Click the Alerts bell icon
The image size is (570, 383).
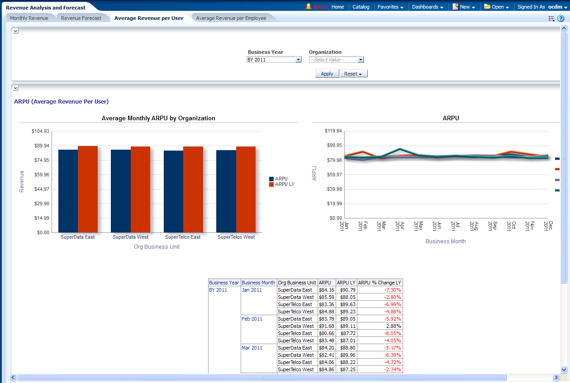pos(309,6)
